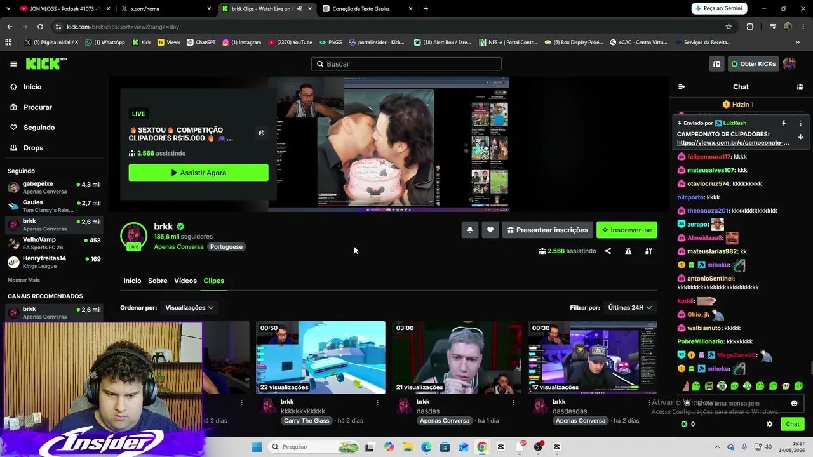Open the Windows Start menu

(257, 447)
